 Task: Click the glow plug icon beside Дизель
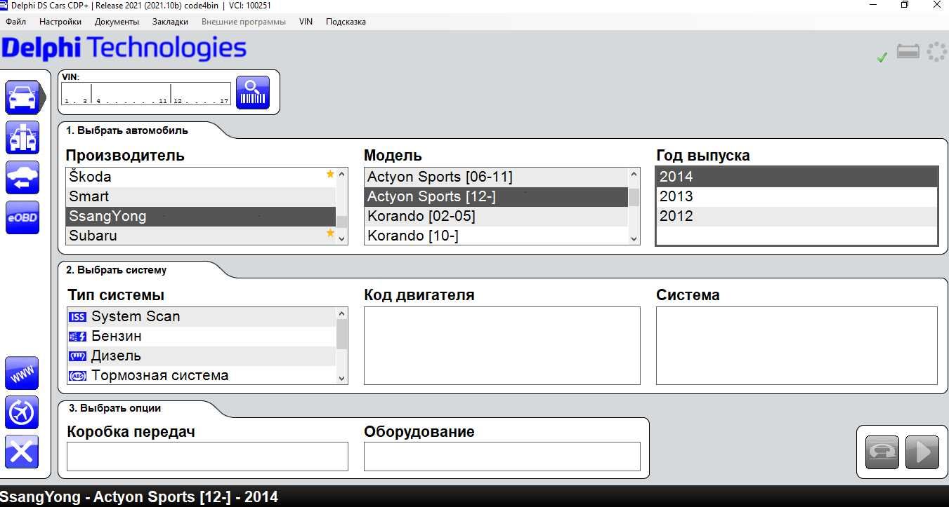click(x=77, y=356)
